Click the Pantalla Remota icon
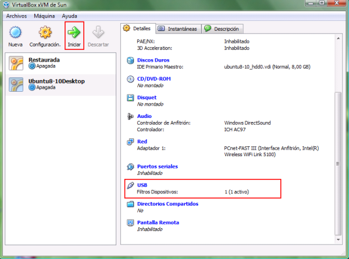349x259 pixels. [130, 223]
